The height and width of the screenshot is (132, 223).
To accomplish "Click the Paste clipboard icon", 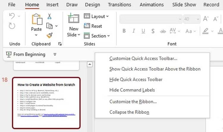I will tap(37, 19).
